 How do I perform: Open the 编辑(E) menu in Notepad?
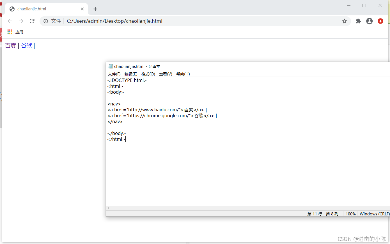131,74
